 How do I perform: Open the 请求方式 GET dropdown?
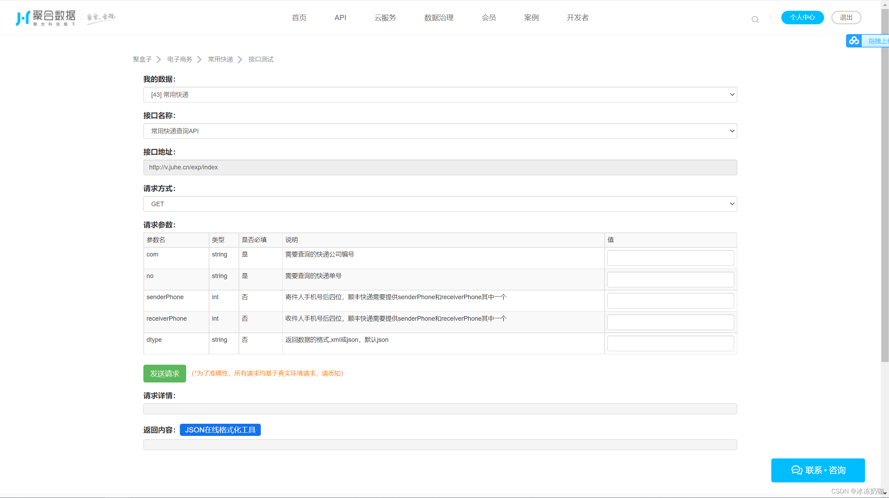(440, 204)
